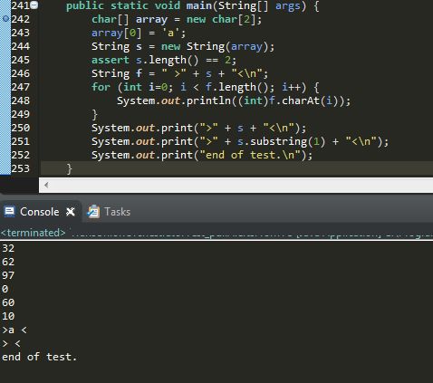Click console output line '10'
Screen dimensions: 433x383
click(x=8, y=316)
